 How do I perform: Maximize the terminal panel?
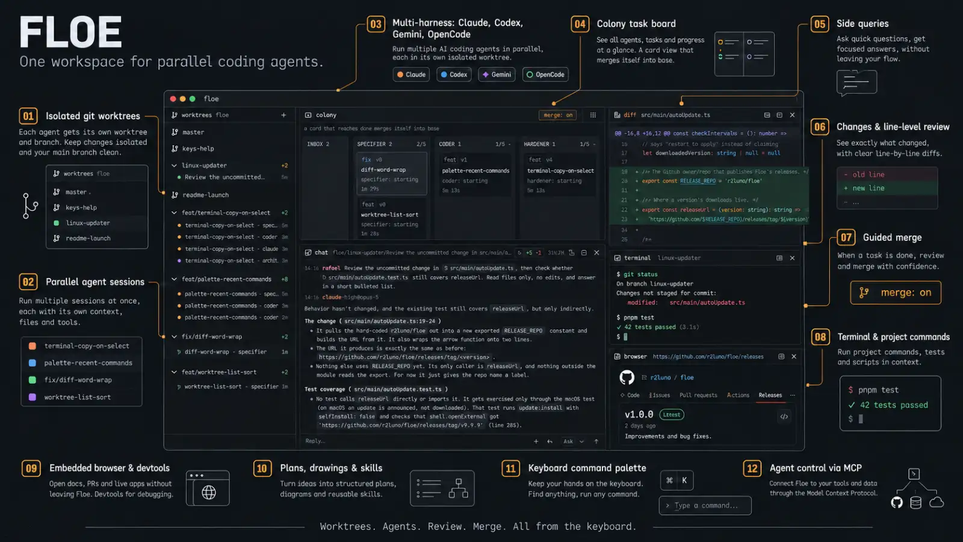(x=779, y=258)
